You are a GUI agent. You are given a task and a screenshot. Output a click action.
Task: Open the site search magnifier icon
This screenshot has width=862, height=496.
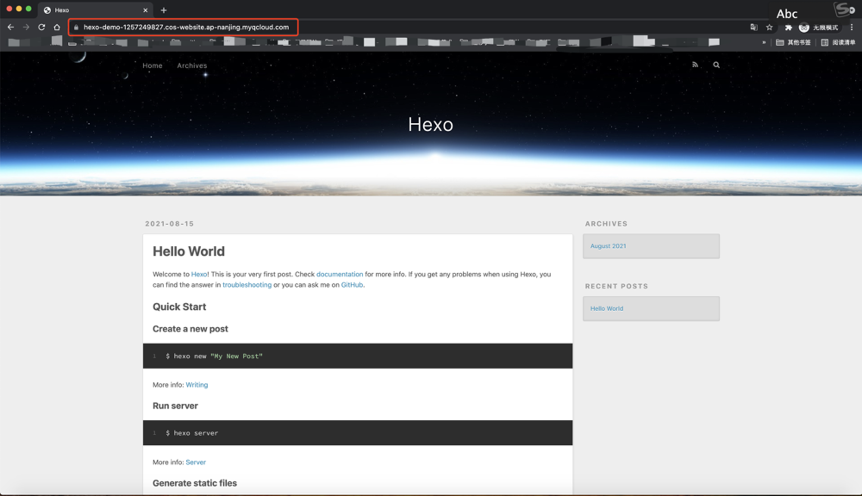point(716,65)
